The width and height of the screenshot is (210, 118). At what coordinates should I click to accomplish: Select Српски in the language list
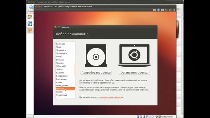coord(65,92)
